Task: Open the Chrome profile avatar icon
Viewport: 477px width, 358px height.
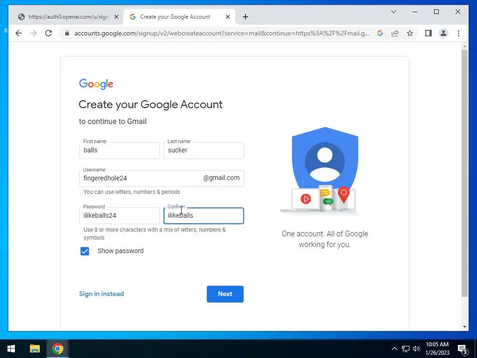Action: 443,33
